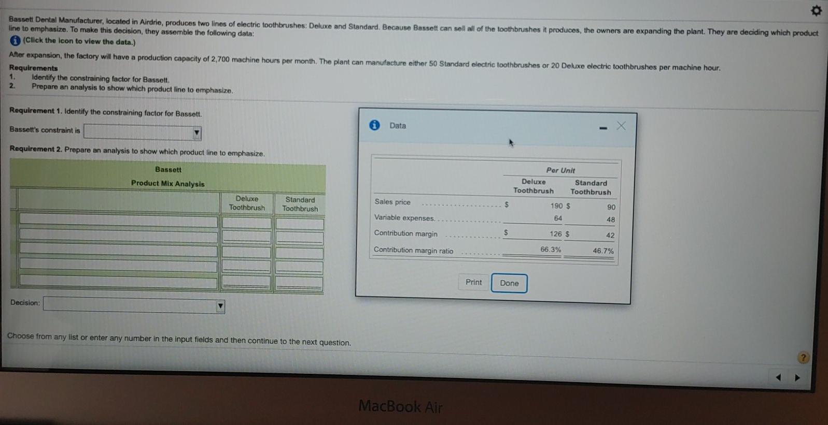Click first row Deluxe Toothbrush input cell
828x425 pixels.
click(x=247, y=223)
